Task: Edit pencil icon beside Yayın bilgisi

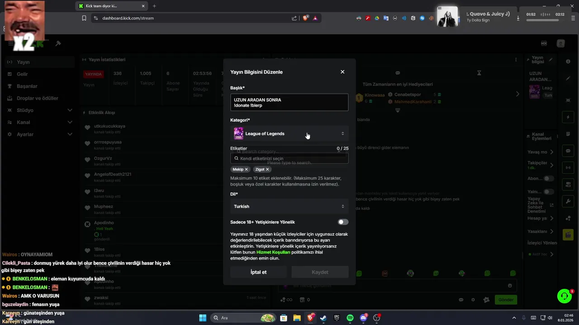Action: click(551, 60)
